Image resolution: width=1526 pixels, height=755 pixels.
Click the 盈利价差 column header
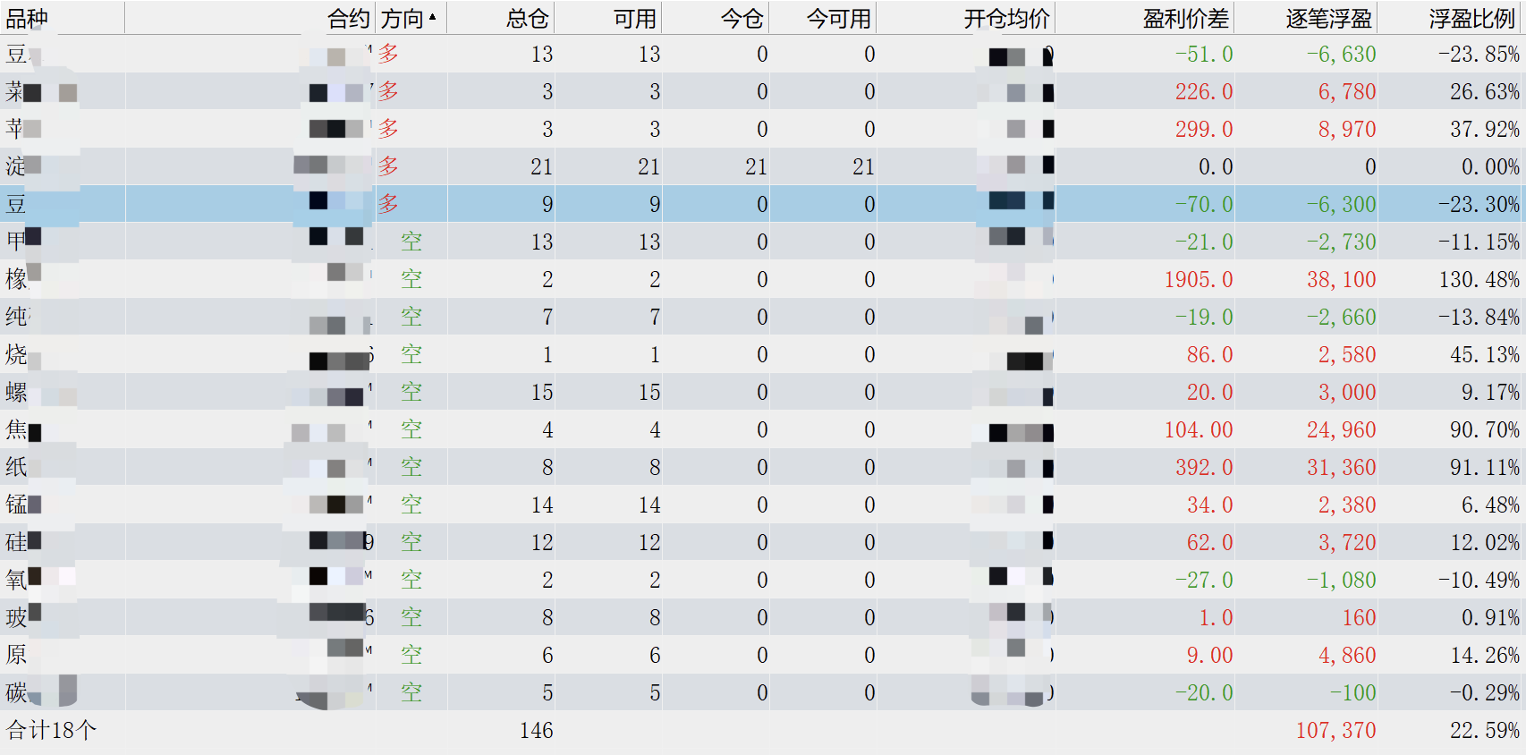[x=1185, y=18]
